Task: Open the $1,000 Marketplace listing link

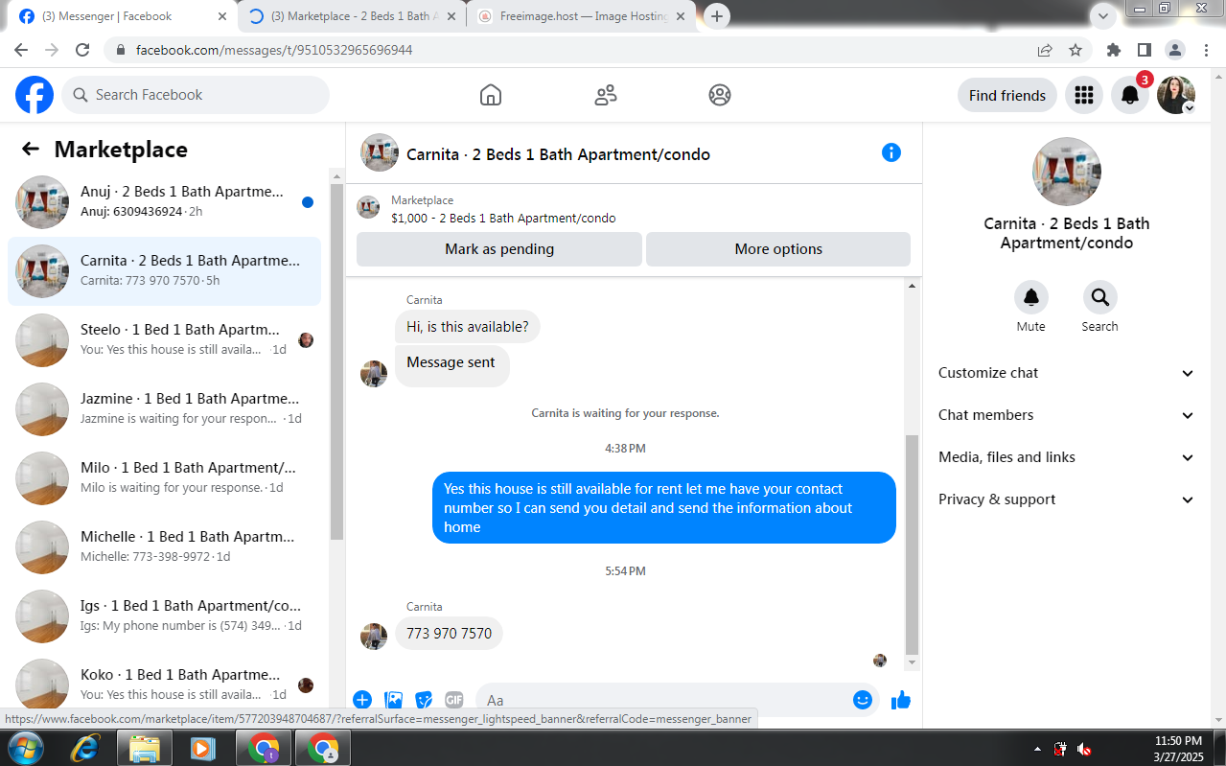Action: tap(503, 218)
